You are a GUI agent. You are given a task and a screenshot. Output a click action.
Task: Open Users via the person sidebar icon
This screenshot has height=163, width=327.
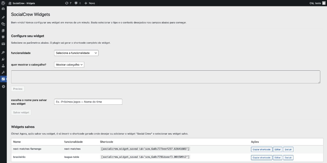point(3,66)
